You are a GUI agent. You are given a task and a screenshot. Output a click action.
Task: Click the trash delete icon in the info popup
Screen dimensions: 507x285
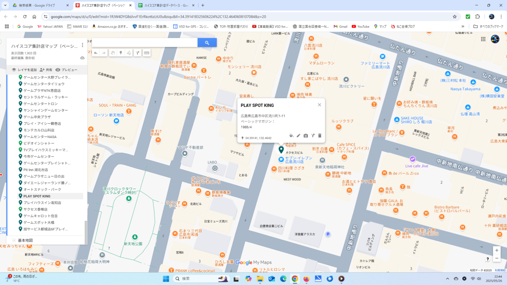point(320,136)
